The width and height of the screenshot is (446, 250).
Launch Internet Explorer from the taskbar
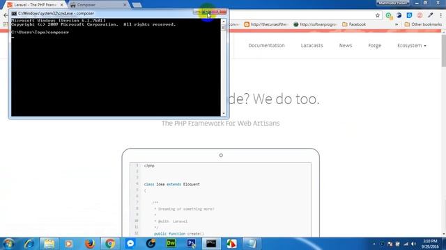pos(29,244)
